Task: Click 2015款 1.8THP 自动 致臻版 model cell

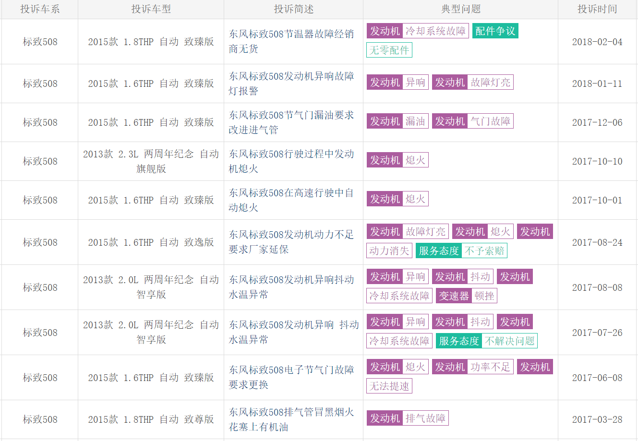Action: 151,42
